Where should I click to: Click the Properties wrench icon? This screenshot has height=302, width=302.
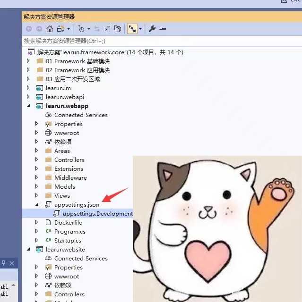click(152, 29)
